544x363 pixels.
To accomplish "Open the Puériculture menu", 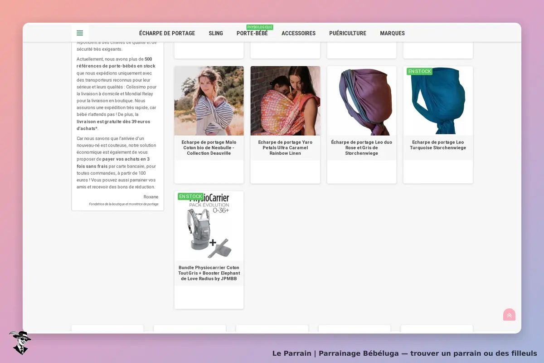I will tap(348, 33).
